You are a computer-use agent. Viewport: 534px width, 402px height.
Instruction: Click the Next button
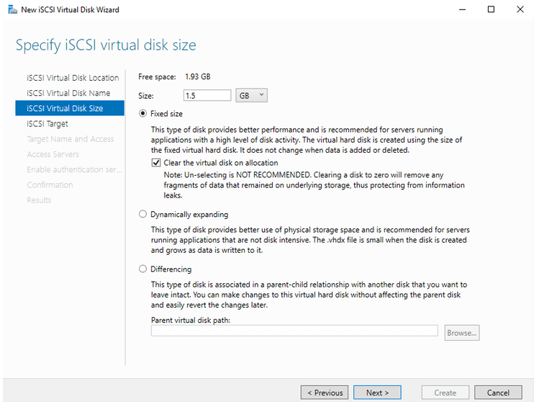point(378,393)
